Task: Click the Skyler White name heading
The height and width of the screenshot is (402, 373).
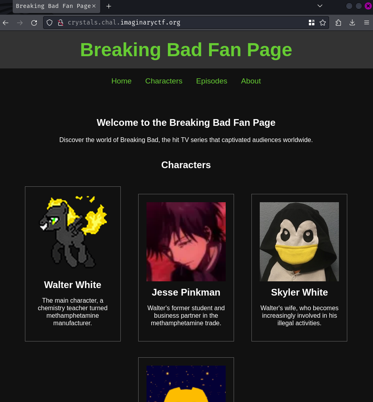Action: point(299,292)
